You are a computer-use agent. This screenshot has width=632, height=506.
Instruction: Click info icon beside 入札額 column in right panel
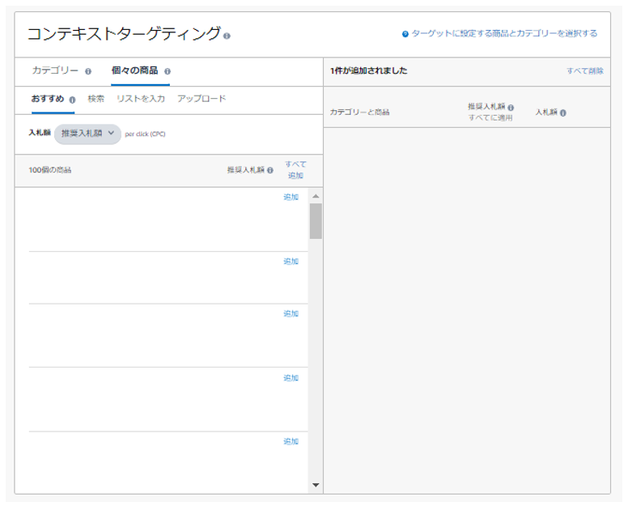(x=563, y=113)
